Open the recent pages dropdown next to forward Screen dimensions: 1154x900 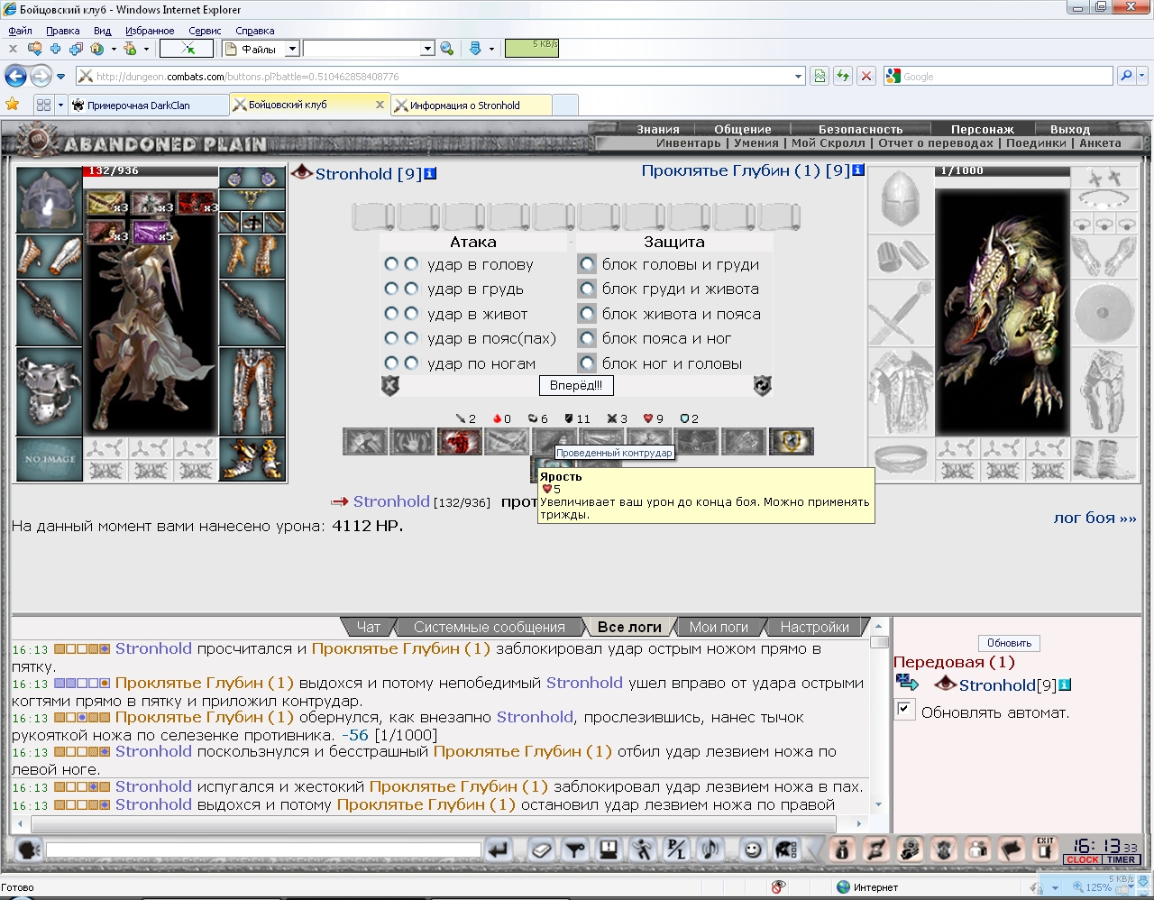tap(61, 77)
